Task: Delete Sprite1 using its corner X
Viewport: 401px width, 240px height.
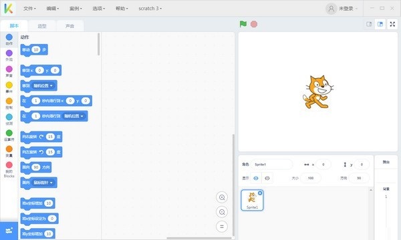Action: (x=260, y=193)
